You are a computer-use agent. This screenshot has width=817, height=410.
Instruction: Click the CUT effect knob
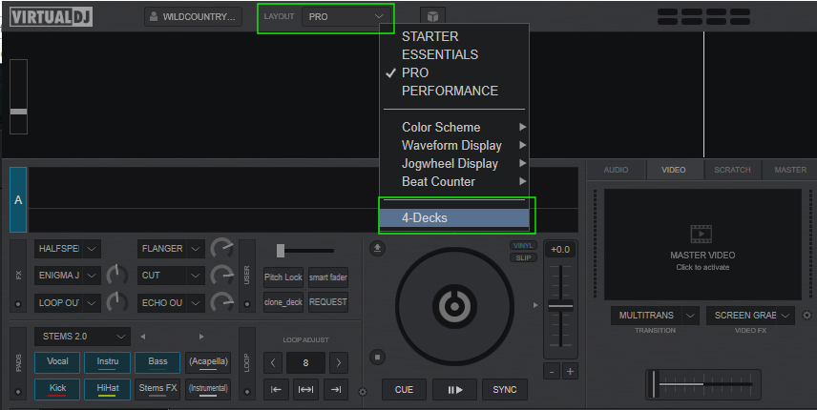tap(222, 276)
